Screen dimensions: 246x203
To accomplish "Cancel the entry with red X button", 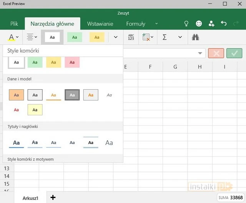I will [x=216, y=53].
